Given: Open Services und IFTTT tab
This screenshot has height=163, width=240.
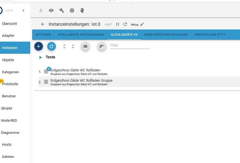Looking at the screenshot, I should point(210,35).
